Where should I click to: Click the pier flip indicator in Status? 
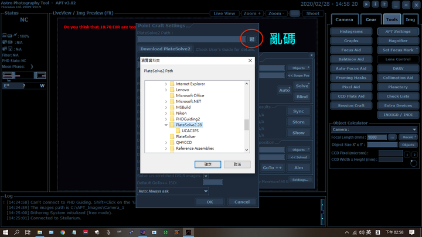24,85
